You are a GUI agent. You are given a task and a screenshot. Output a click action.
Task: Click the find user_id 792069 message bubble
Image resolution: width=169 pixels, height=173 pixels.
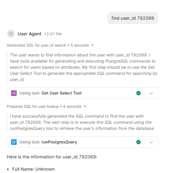133,18
